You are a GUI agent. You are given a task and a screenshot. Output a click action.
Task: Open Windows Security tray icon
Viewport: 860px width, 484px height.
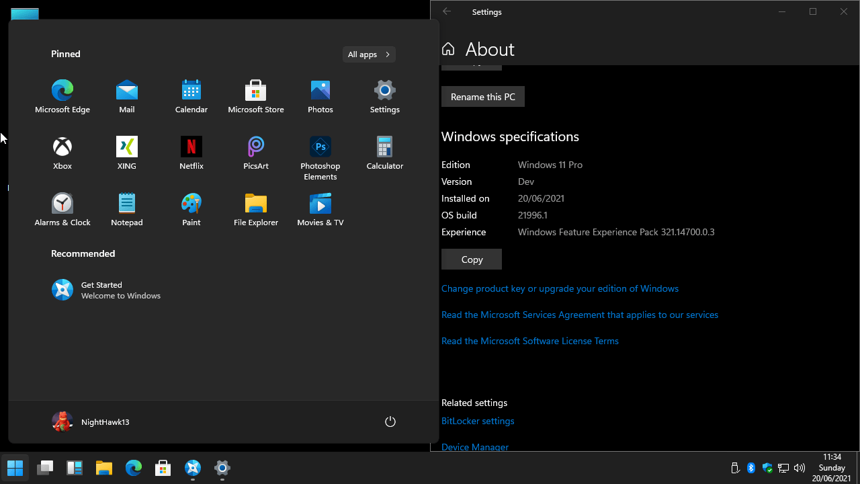767,468
